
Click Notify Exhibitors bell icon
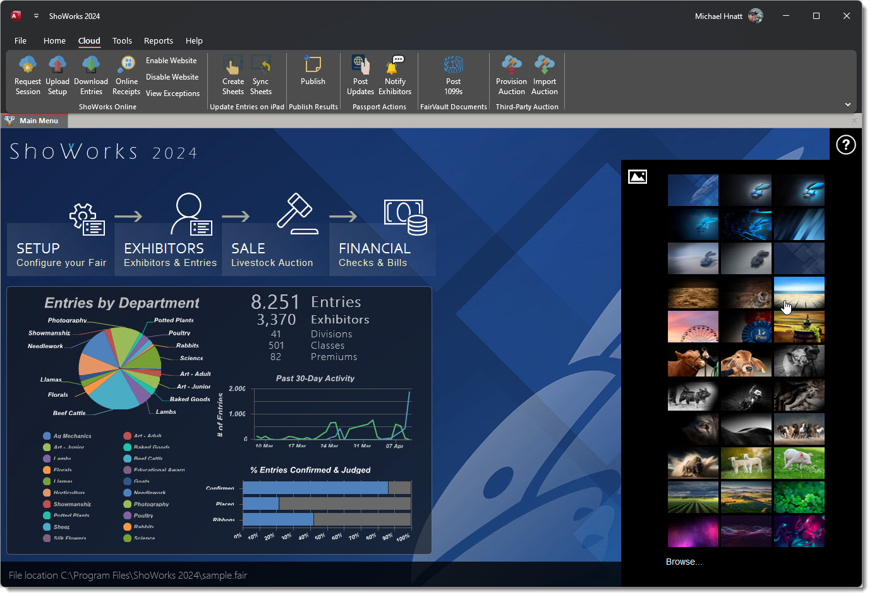point(395,65)
